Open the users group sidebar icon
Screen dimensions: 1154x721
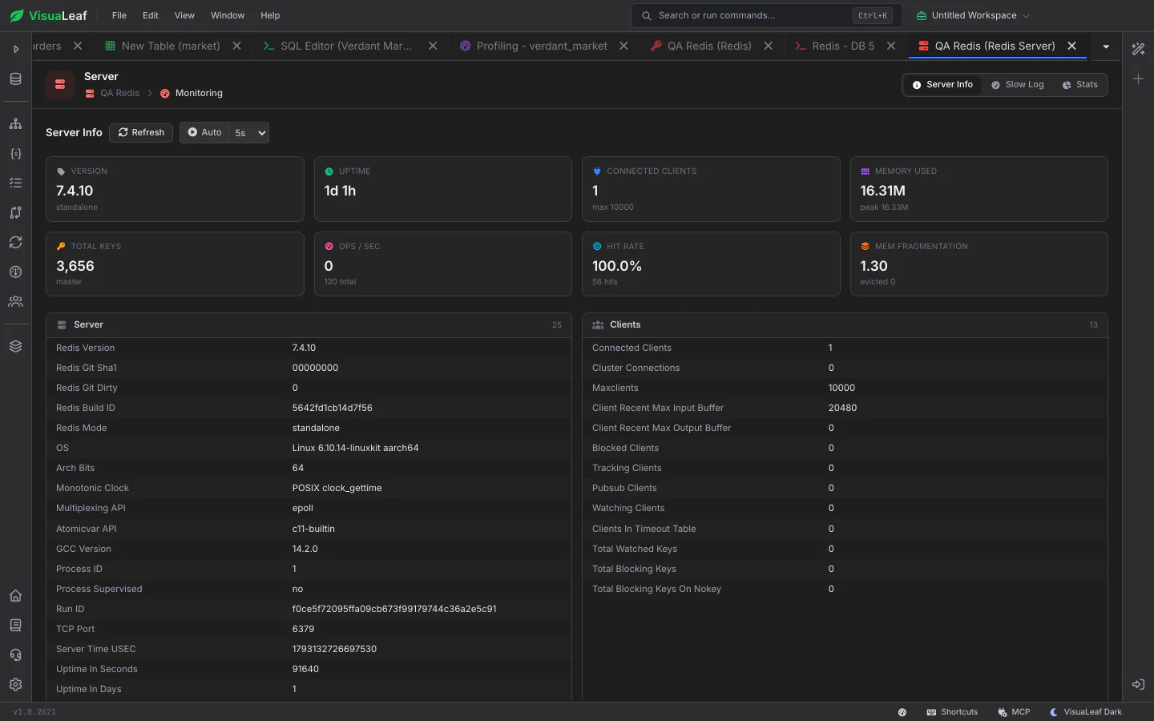(15, 301)
